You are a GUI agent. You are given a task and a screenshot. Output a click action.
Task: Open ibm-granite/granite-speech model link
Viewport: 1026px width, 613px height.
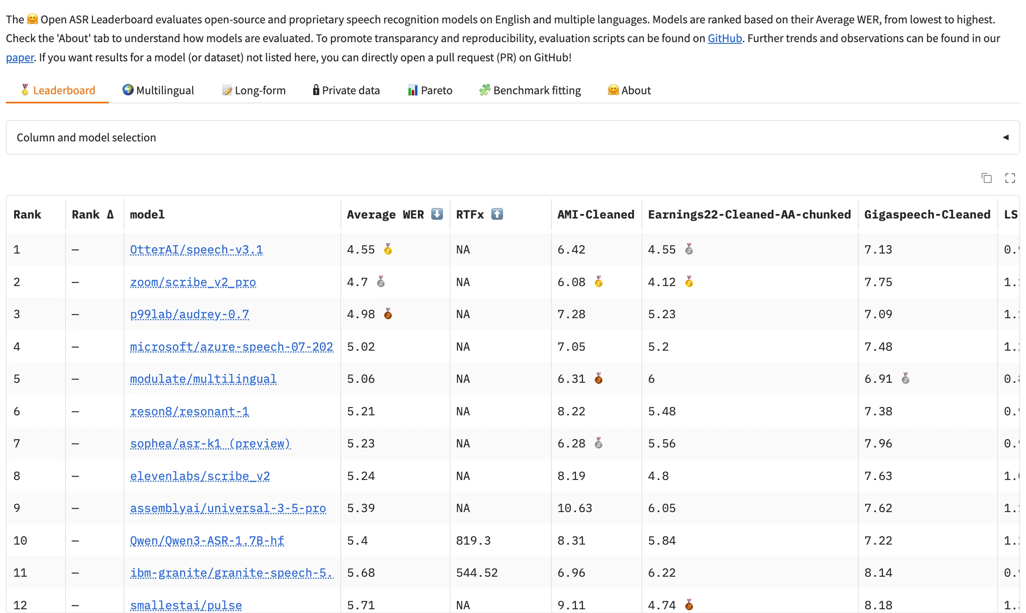click(x=231, y=573)
